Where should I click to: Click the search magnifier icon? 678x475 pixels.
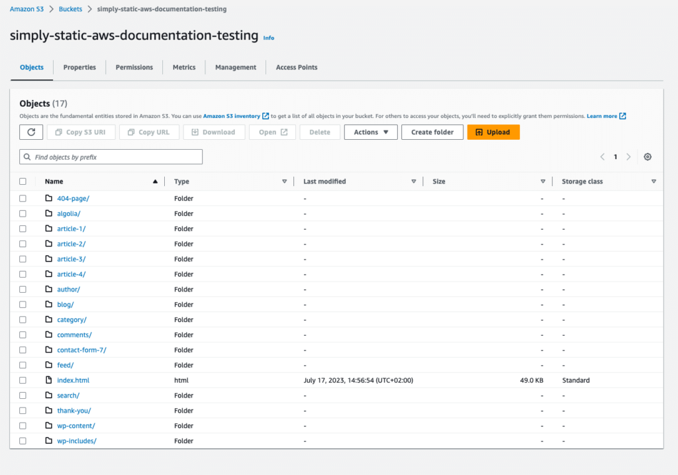point(27,156)
